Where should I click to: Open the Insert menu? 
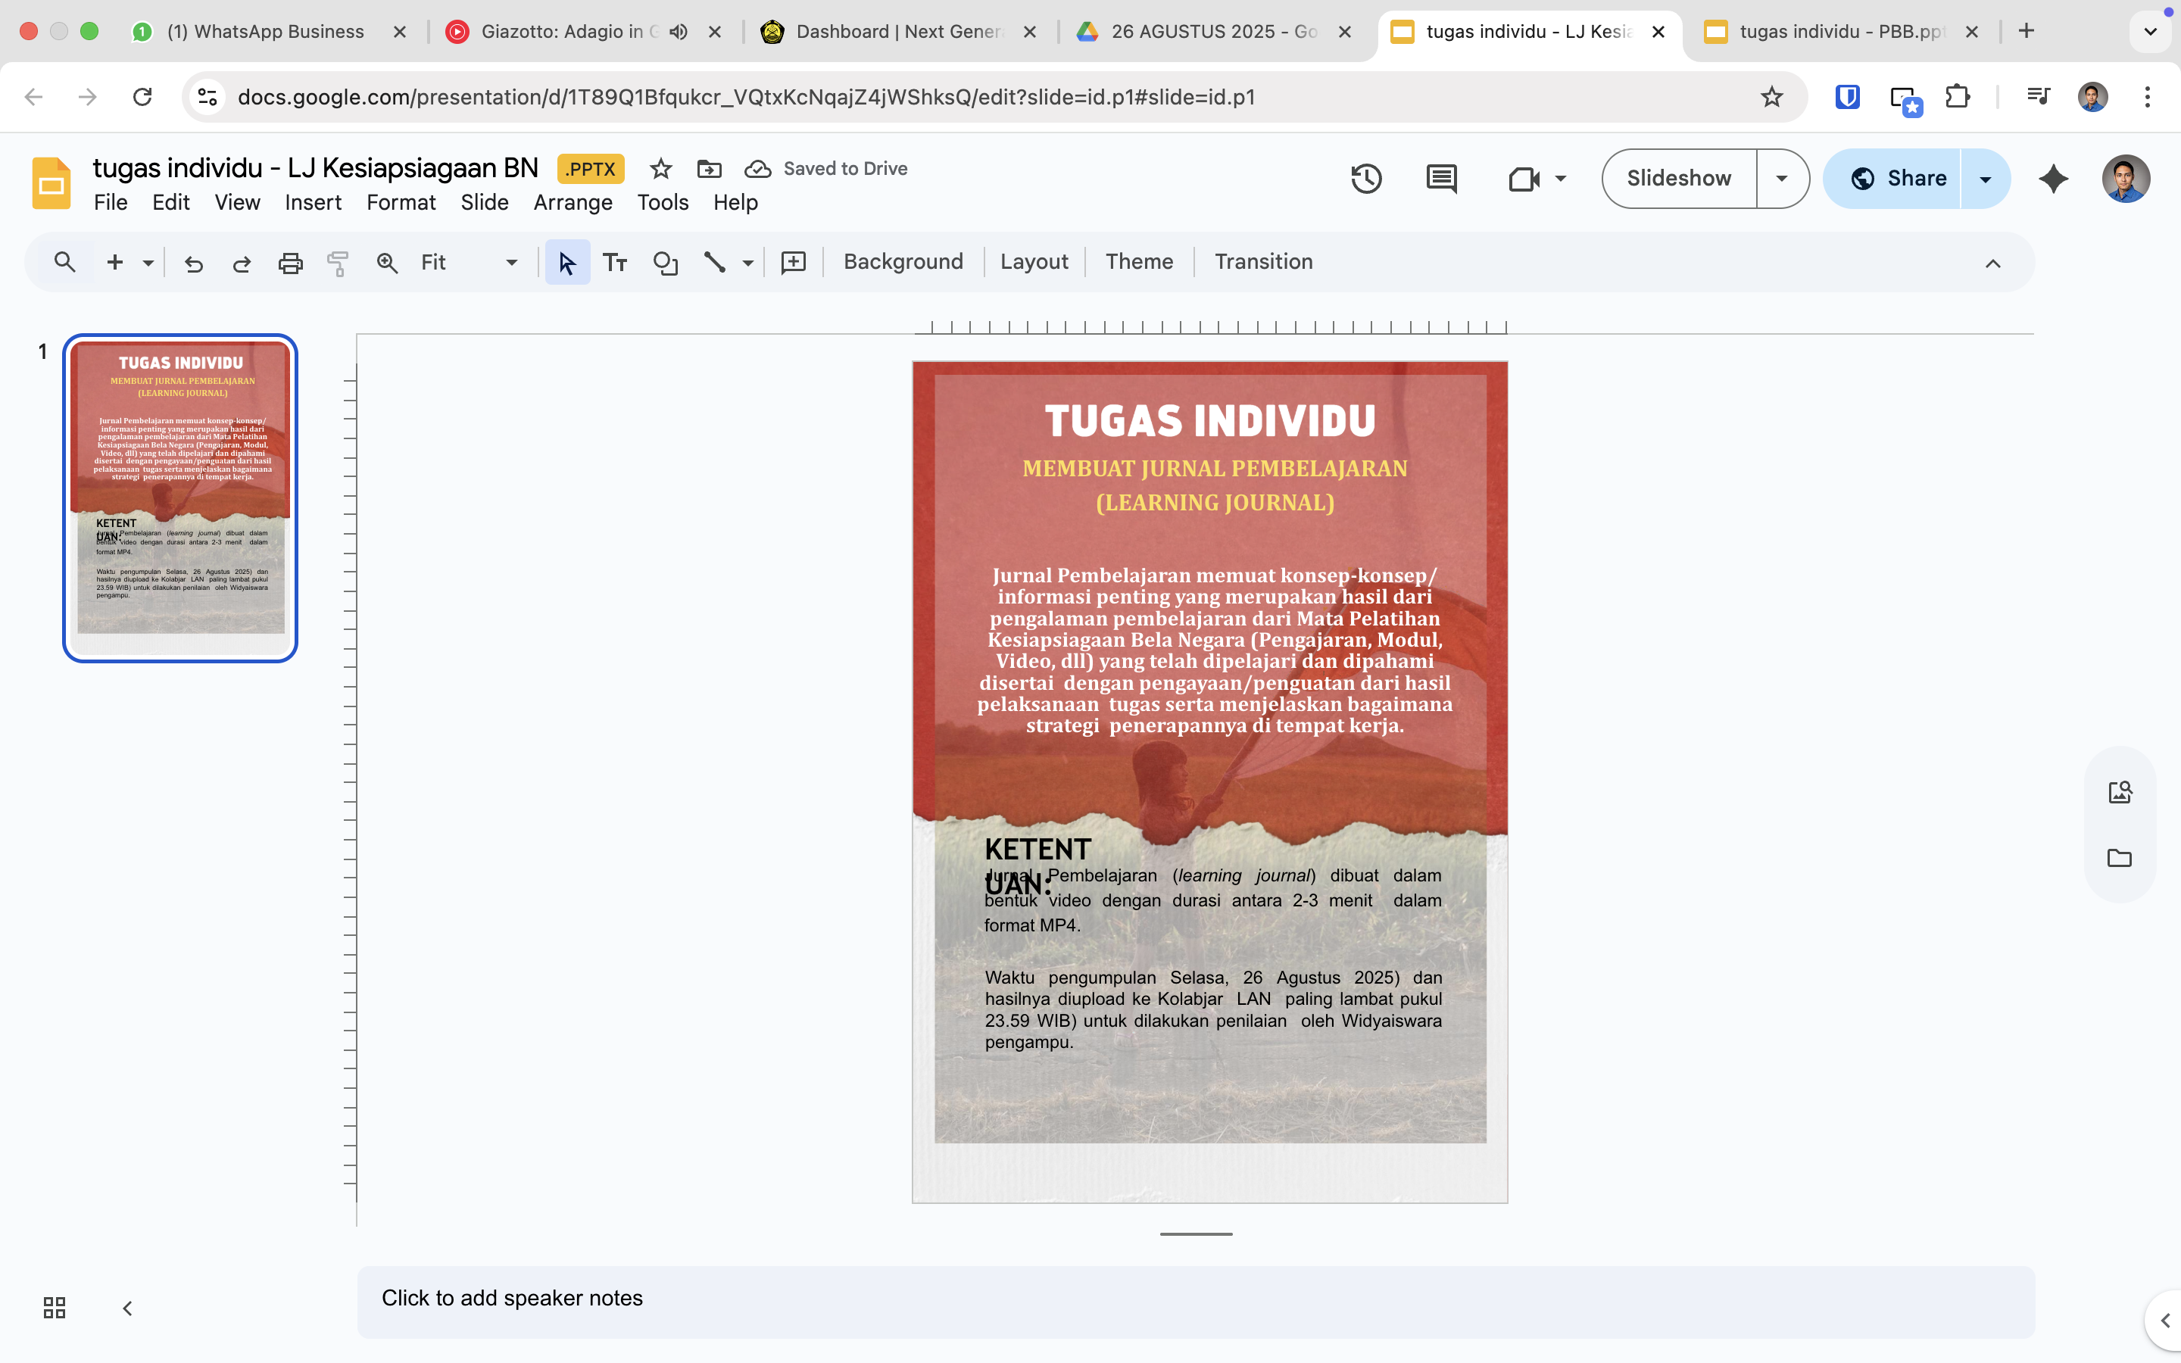click(x=313, y=203)
